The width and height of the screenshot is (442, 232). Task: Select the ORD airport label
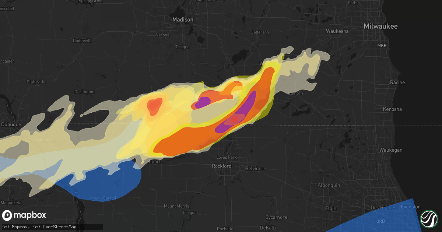pyautogui.click(x=380, y=221)
